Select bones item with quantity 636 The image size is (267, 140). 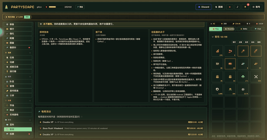tap(256, 77)
